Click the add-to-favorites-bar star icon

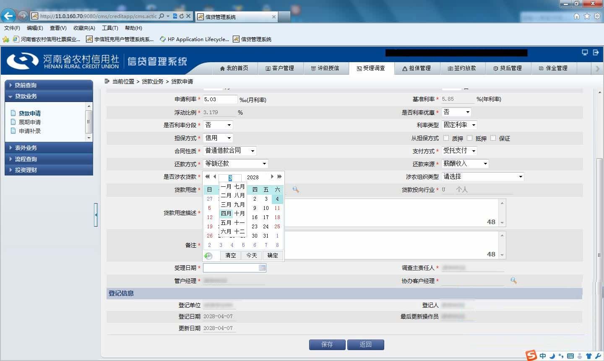coord(6,39)
